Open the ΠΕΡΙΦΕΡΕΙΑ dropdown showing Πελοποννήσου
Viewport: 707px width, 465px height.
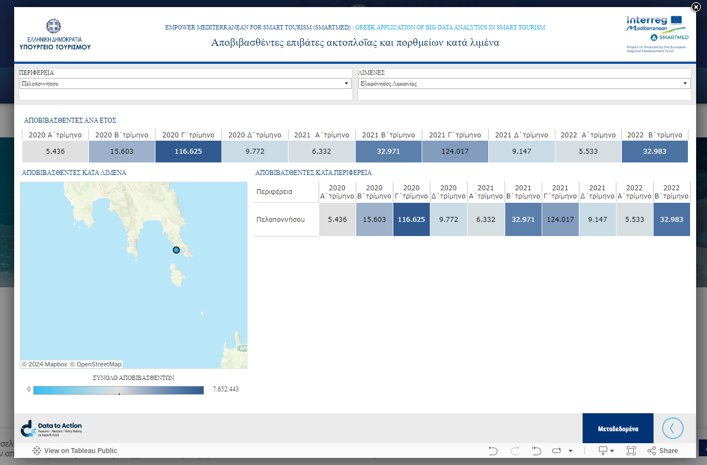pyautogui.click(x=185, y=83)
